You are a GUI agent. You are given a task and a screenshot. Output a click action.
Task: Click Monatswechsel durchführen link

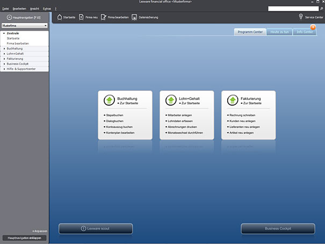185,133
